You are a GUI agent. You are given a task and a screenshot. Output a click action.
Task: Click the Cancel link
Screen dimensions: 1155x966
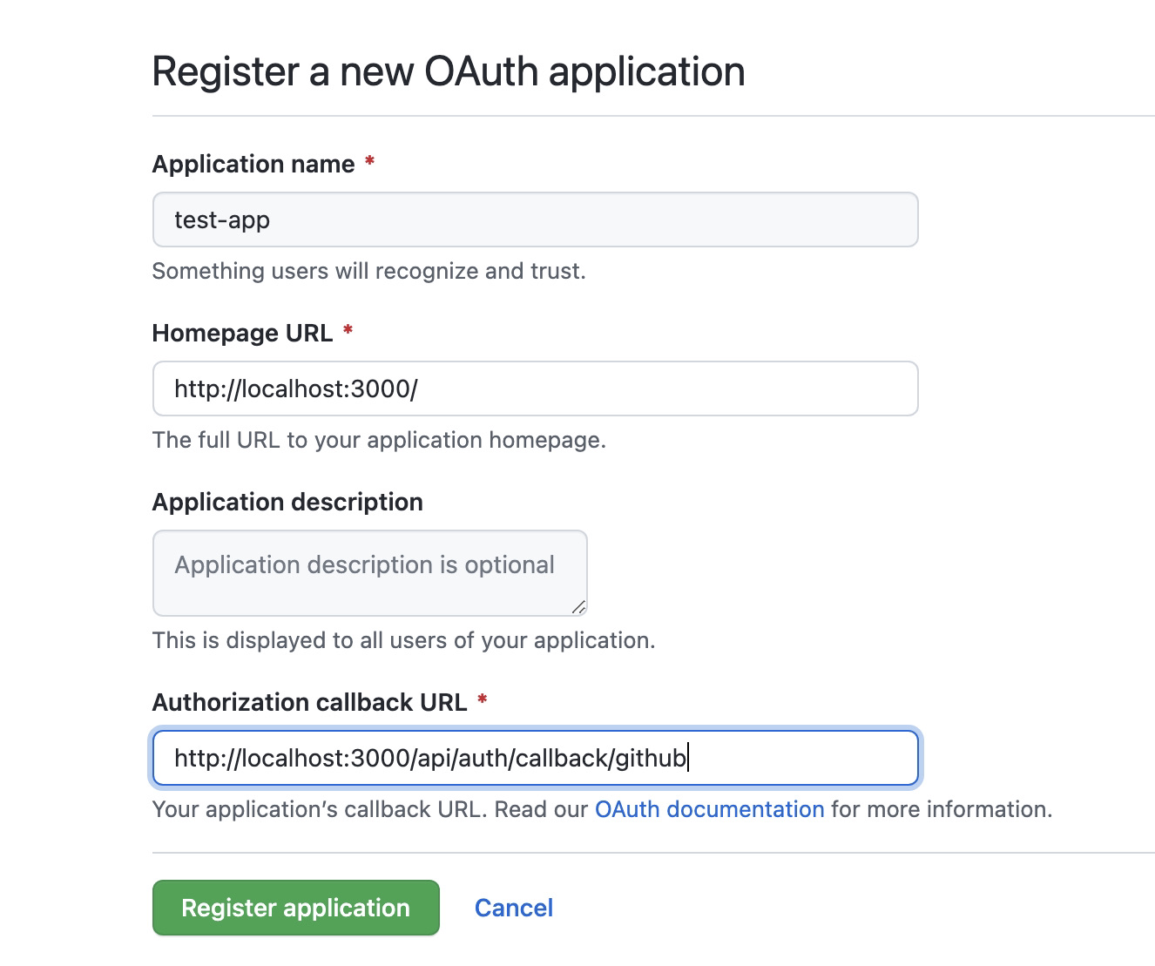tap(514, 908)
